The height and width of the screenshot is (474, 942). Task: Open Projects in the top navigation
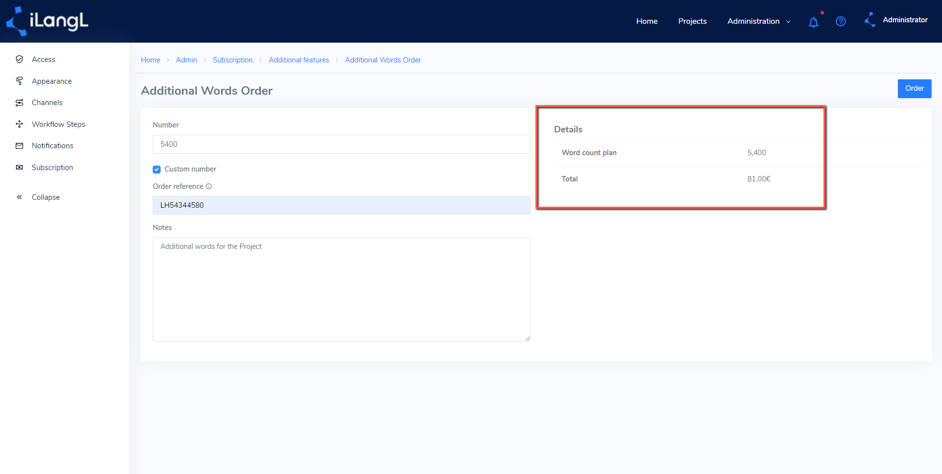692,21
